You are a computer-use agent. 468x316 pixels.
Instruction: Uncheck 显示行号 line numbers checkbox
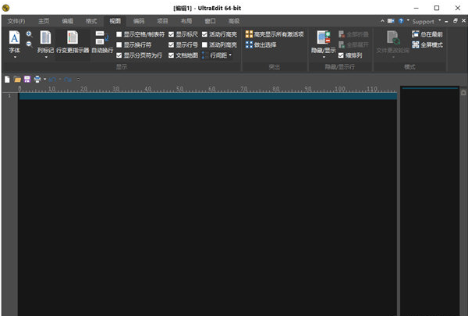click(171, 44)
